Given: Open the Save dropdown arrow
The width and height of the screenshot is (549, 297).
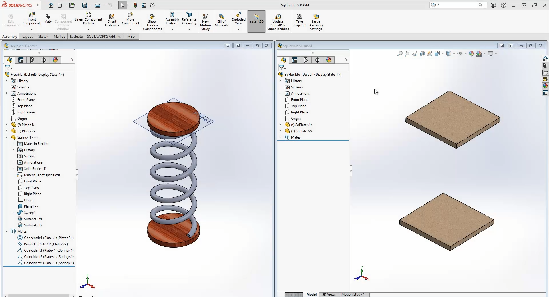Looking at the screenshot, I should point(91,5).
